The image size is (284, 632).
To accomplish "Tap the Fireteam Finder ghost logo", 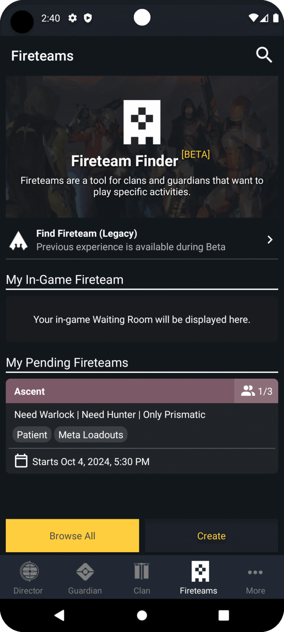I will click(142, 121).
